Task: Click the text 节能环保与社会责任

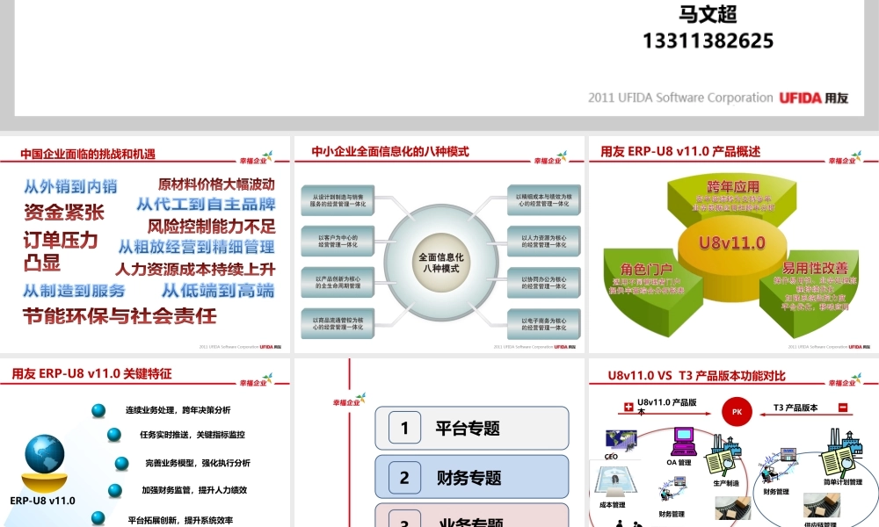Action: (120, 316)
